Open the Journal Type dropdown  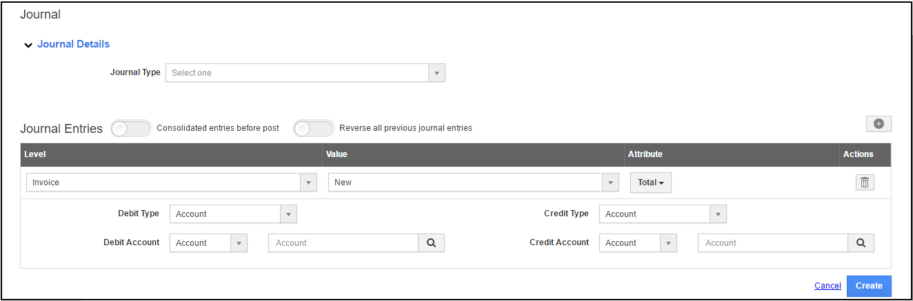305,73
